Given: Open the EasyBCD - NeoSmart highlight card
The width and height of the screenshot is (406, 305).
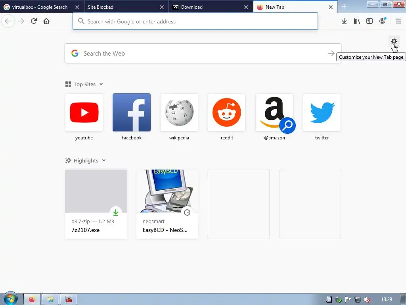Looking at the screenshot, I should pyautogui.click(x=167, y=205).
